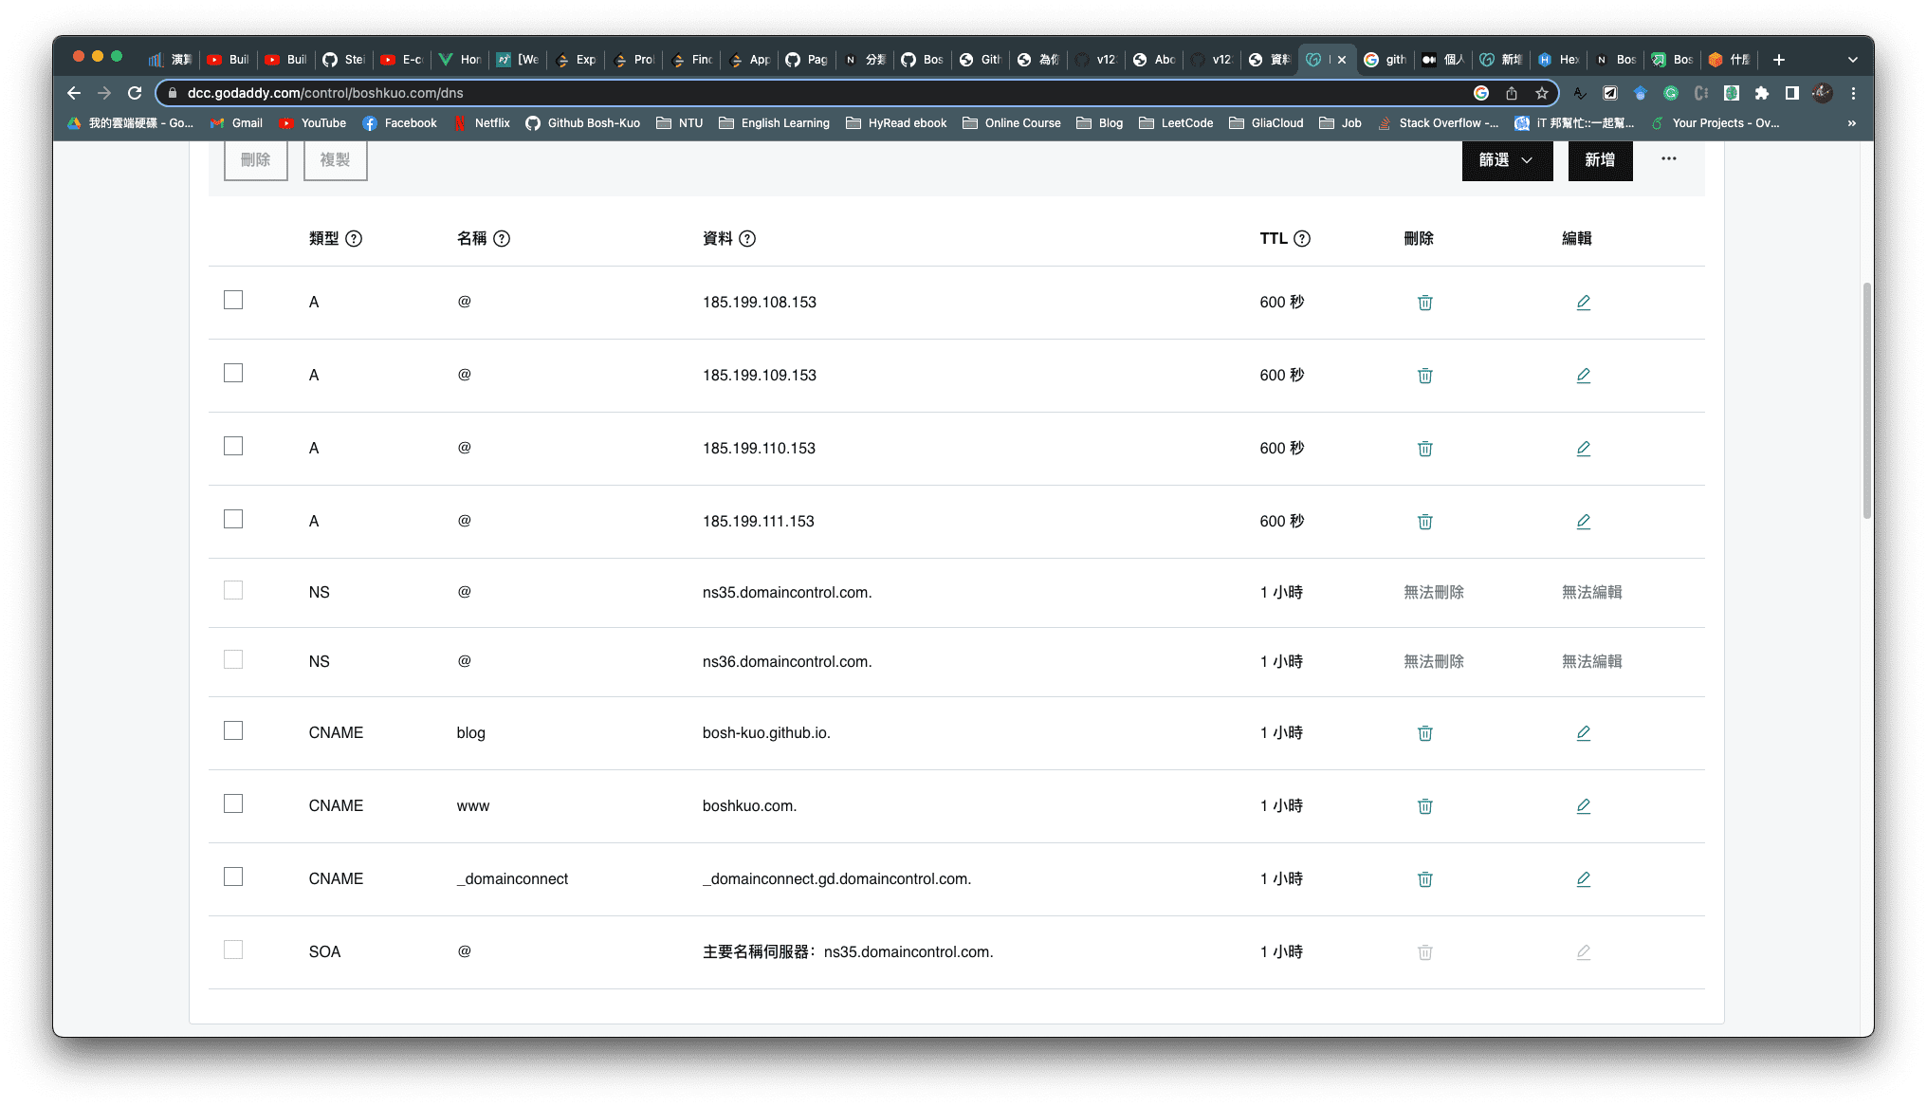Edit the 185.199.110.153 A record via pencil icon
The height and width of the screenshot is (1107, 1927).
(1583, 449)
